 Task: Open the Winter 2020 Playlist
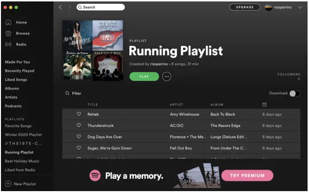click(x=23, y=135)
